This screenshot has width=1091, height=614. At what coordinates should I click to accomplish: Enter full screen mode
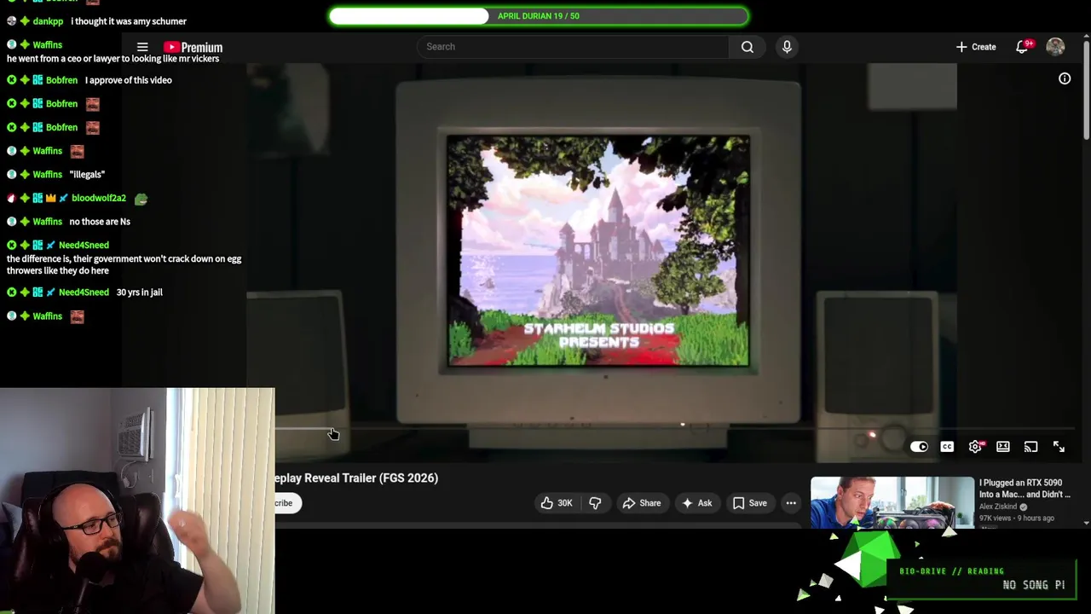(x=1059, y=447)
